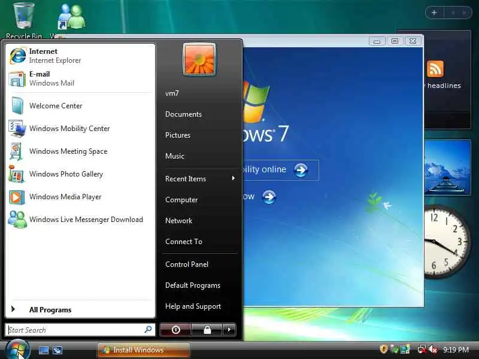479x359 pixels.
Task: Open Connect To
Action: 184,242
